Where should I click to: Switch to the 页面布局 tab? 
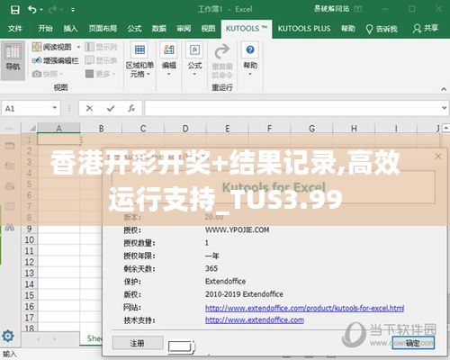coord(103,29)
